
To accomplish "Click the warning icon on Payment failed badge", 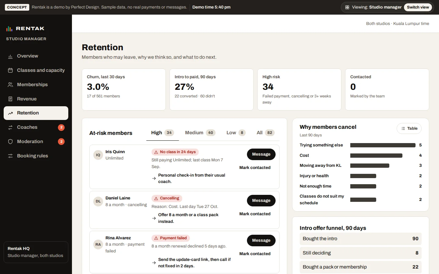I will pyautogui.click(x=156, y=238).
